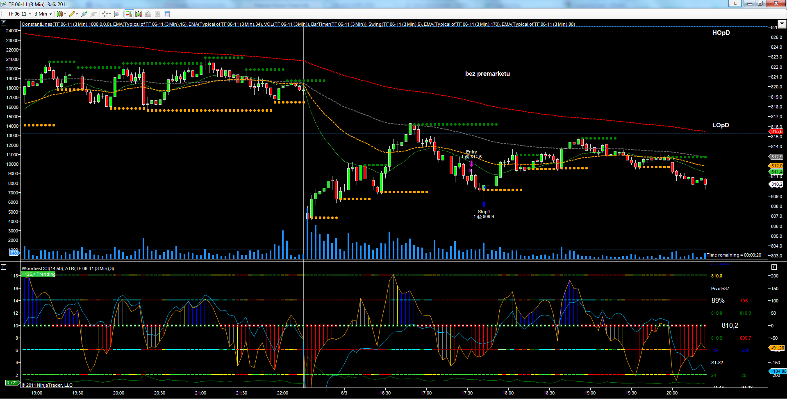Click the Pivot+37 readout

[x=720, y=289]
